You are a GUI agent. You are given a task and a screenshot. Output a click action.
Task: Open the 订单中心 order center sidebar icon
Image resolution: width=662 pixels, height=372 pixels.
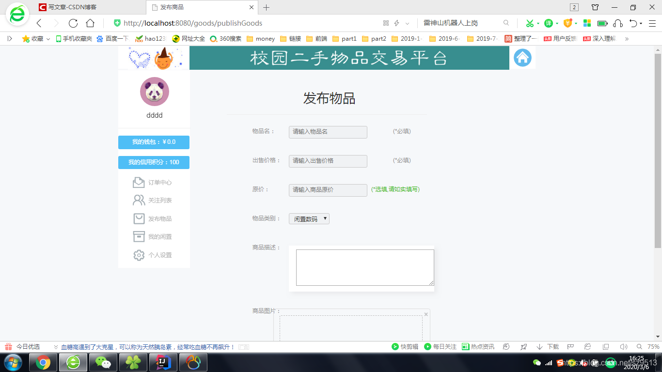click(x=139, y=182)
